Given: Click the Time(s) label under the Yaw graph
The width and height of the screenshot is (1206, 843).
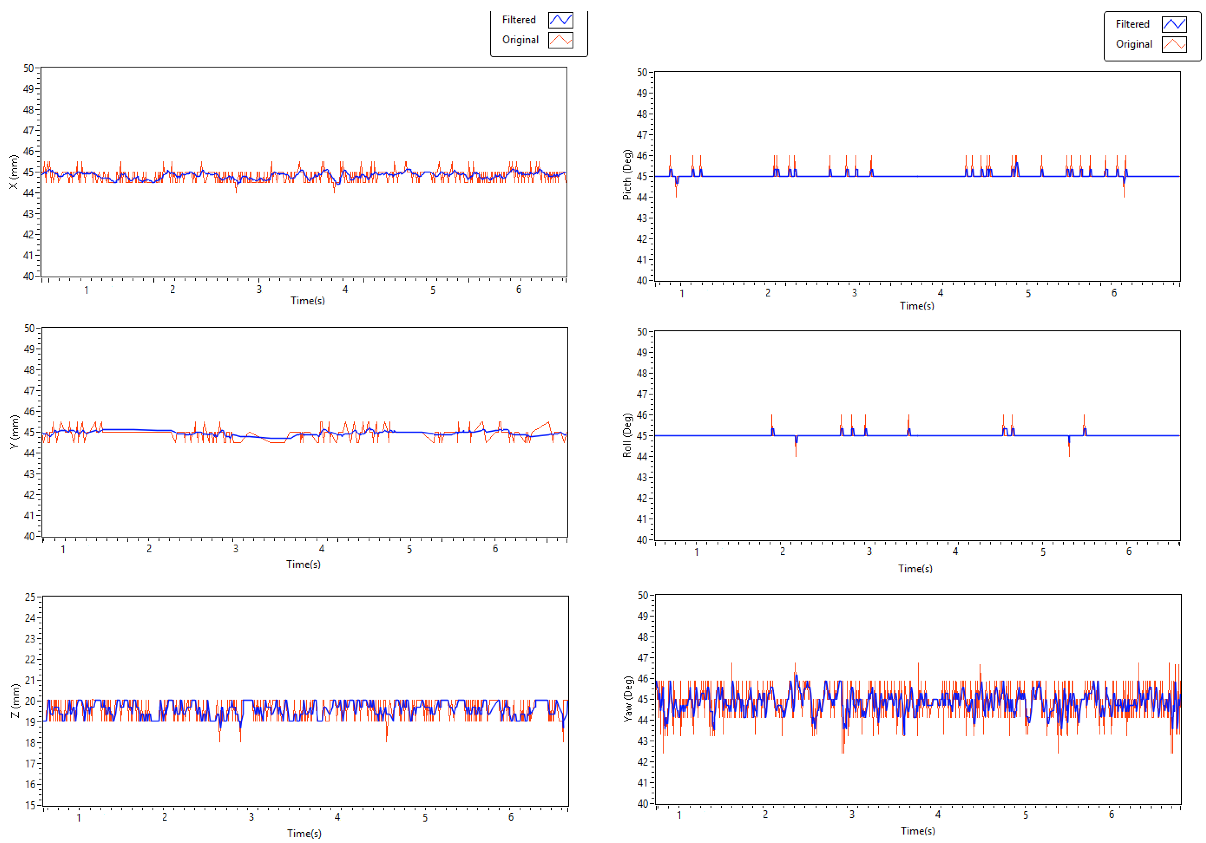Looking at the screenshot, I should [x=918, y=831].
